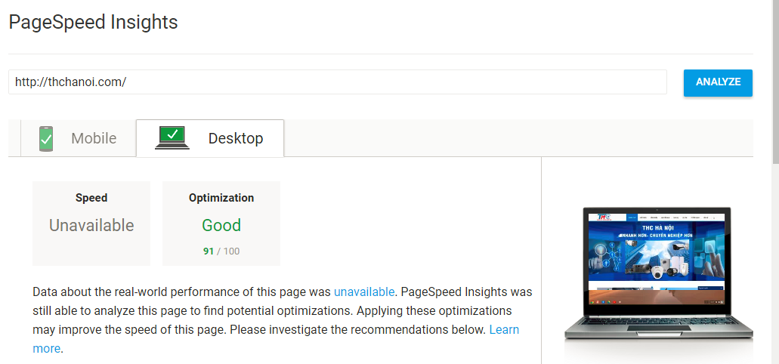Viewport: 779px width, 364px height.
Task: Click the scrollbar track below the thumb
Action: [x=775, y=264]
